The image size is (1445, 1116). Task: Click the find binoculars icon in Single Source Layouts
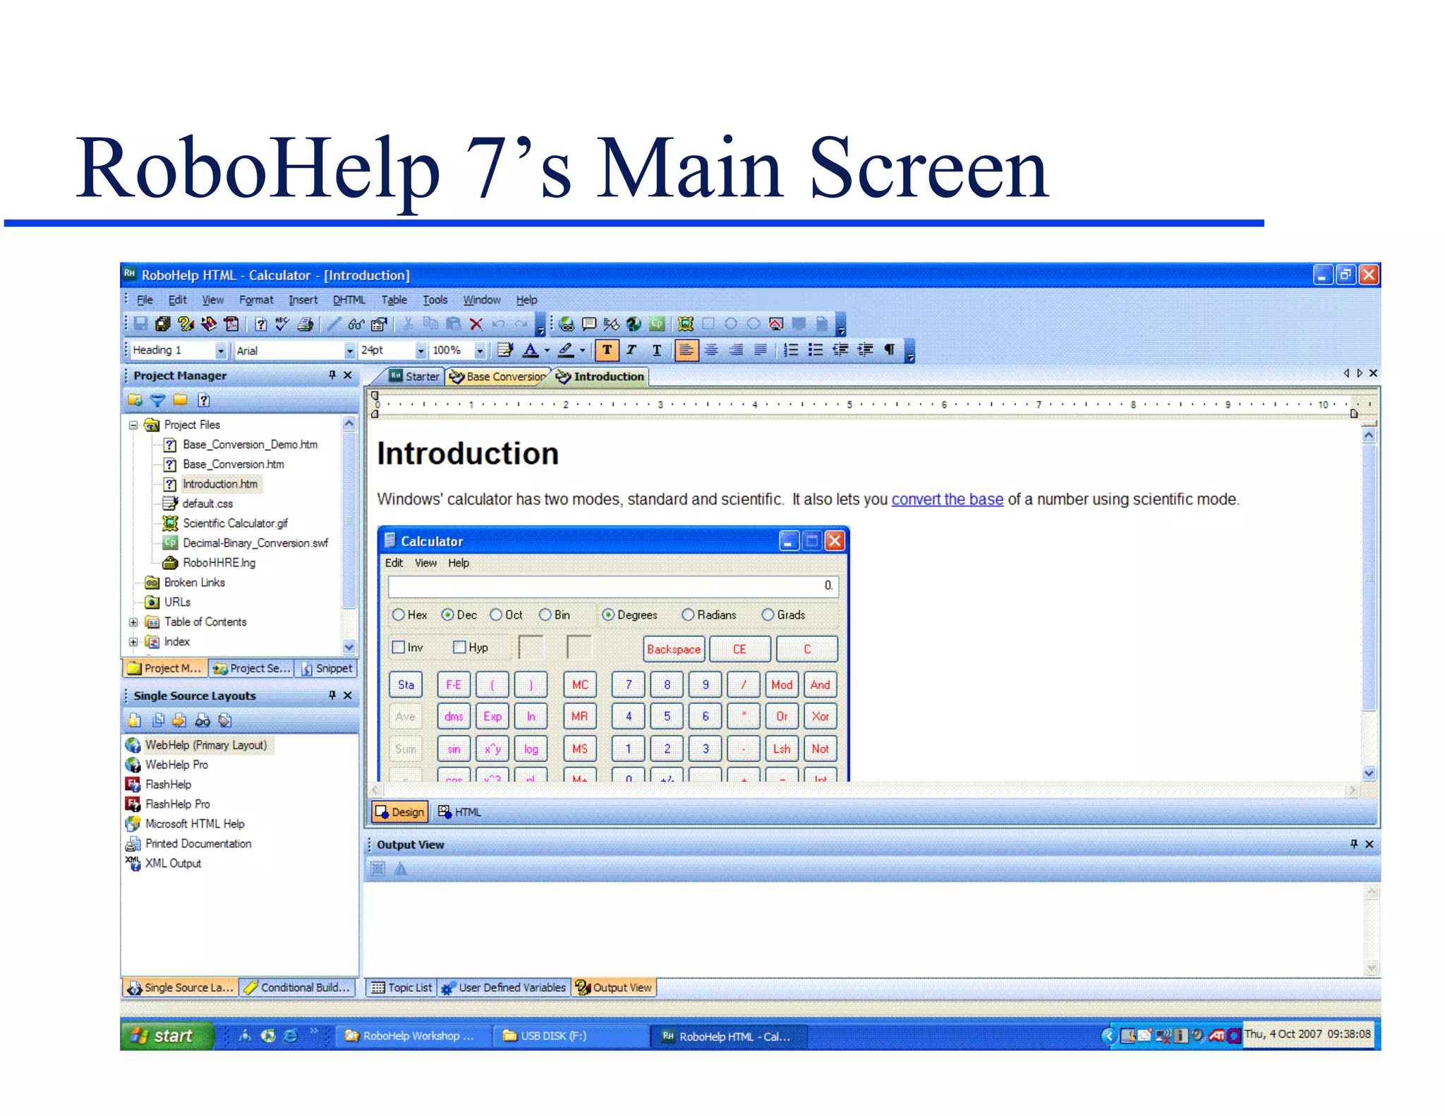202,721
